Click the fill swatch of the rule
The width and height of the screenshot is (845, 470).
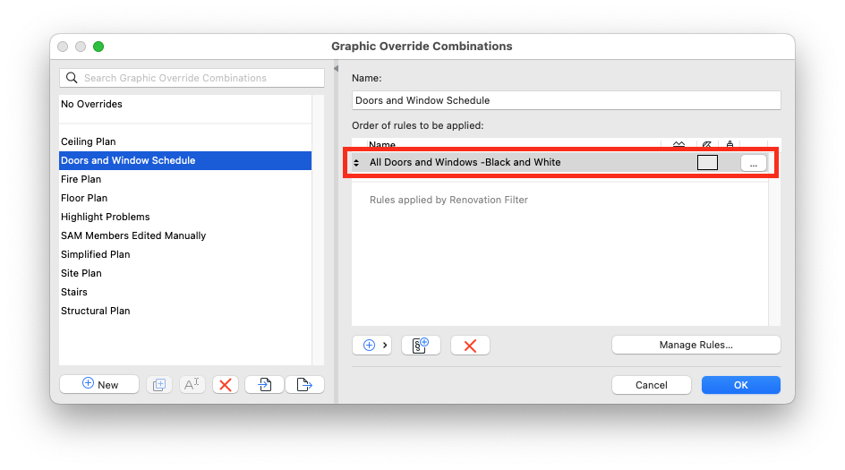click(x=707, y=162)
